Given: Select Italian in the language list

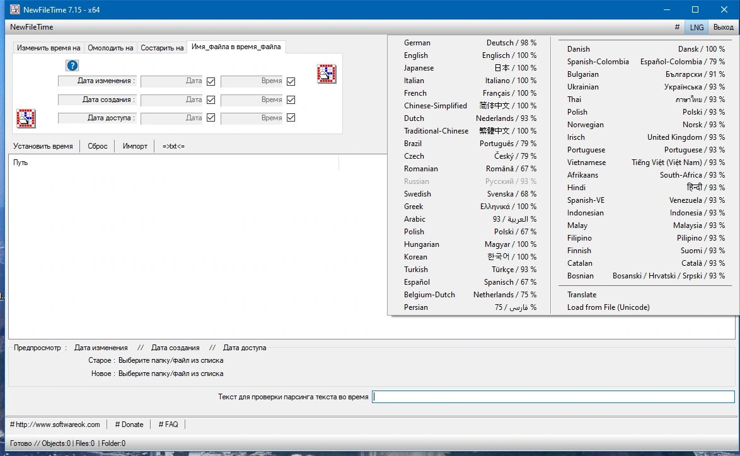Looking at the screenshot, I should coord(470,81).
